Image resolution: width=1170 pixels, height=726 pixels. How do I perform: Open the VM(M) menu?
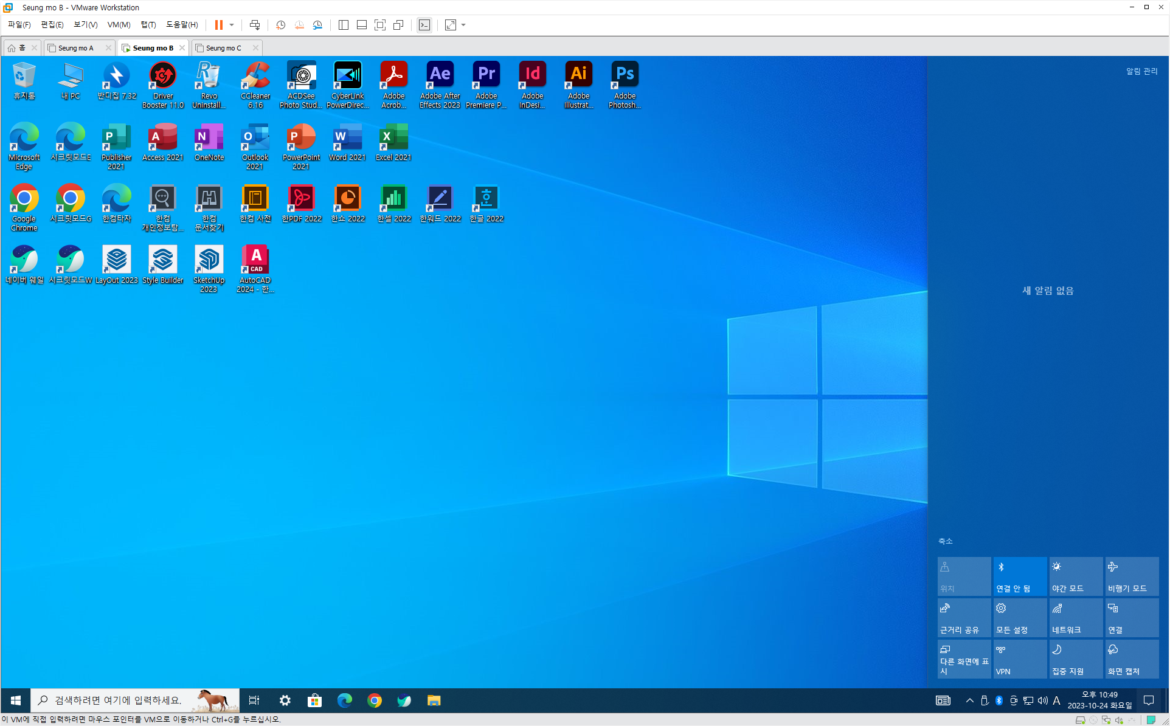pyautogui.click(x=119, y=25)
